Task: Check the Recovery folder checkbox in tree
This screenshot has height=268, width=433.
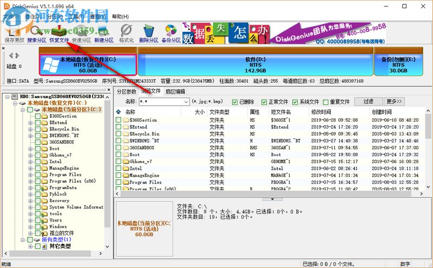Action: [x=38, y=200]
